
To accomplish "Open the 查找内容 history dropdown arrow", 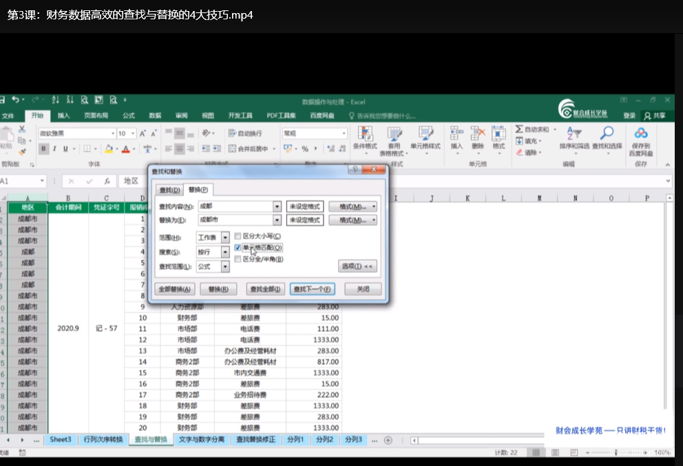I will pyautogui.click(x=277, y=207).
